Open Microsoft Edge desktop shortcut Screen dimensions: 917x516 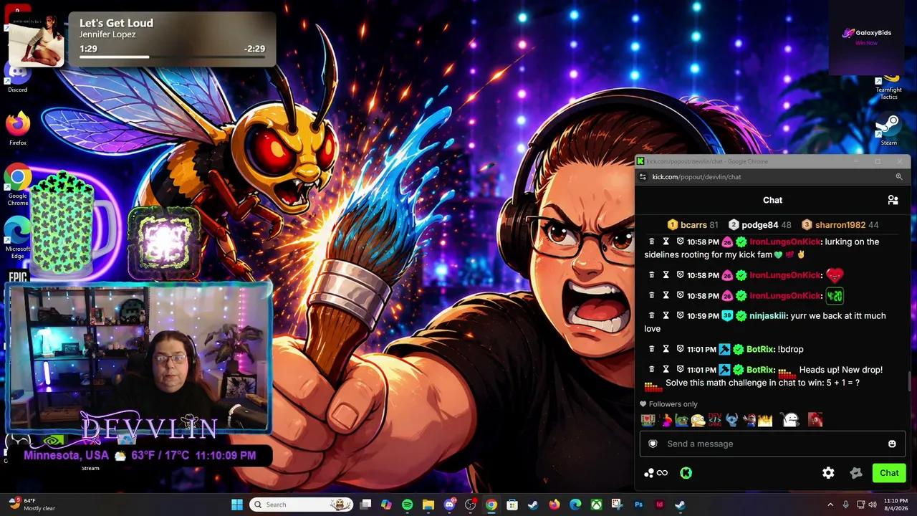[18, 239]
